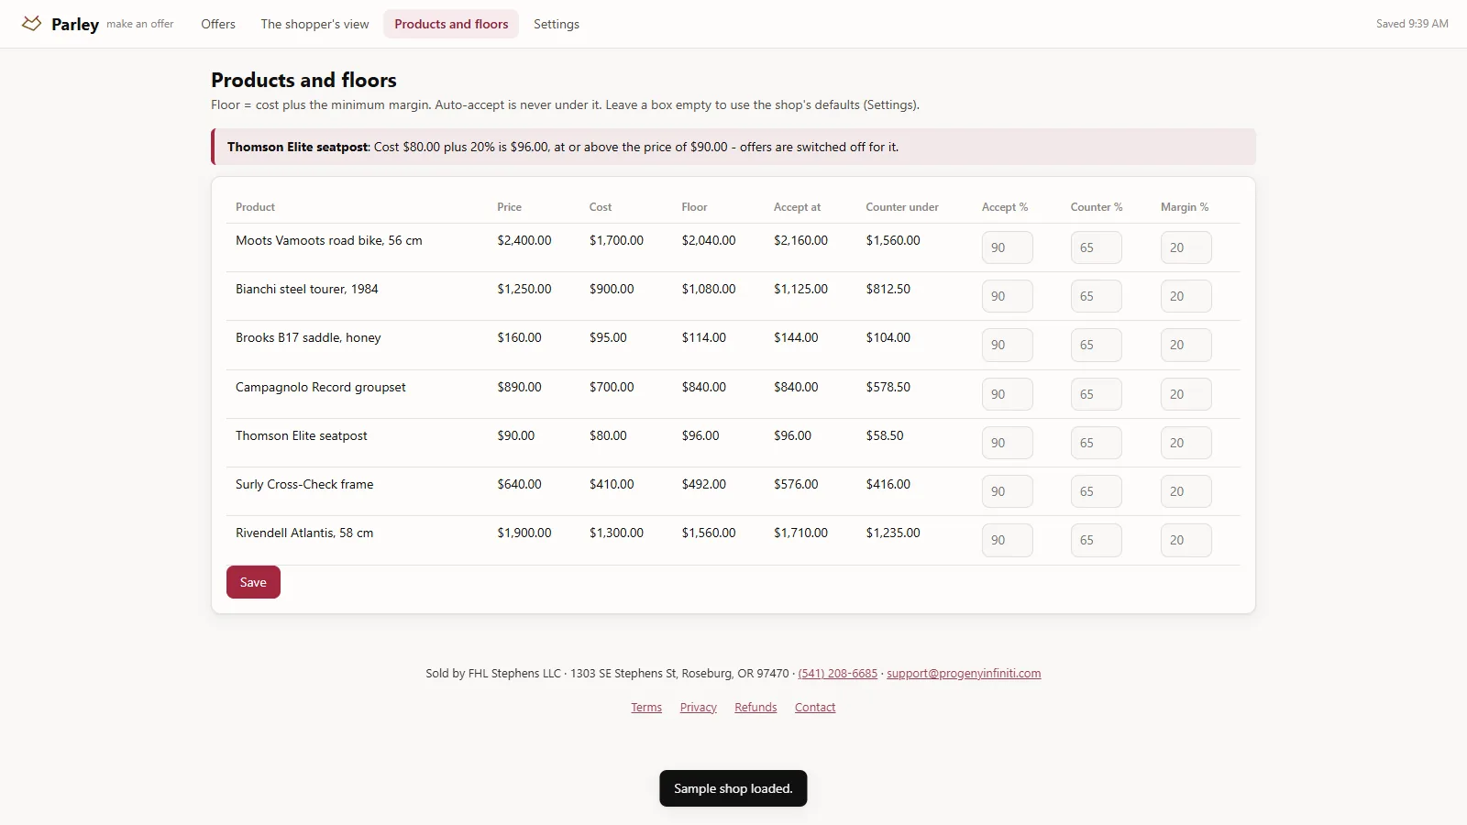Open the Settings tab

[x=557, y=24]
